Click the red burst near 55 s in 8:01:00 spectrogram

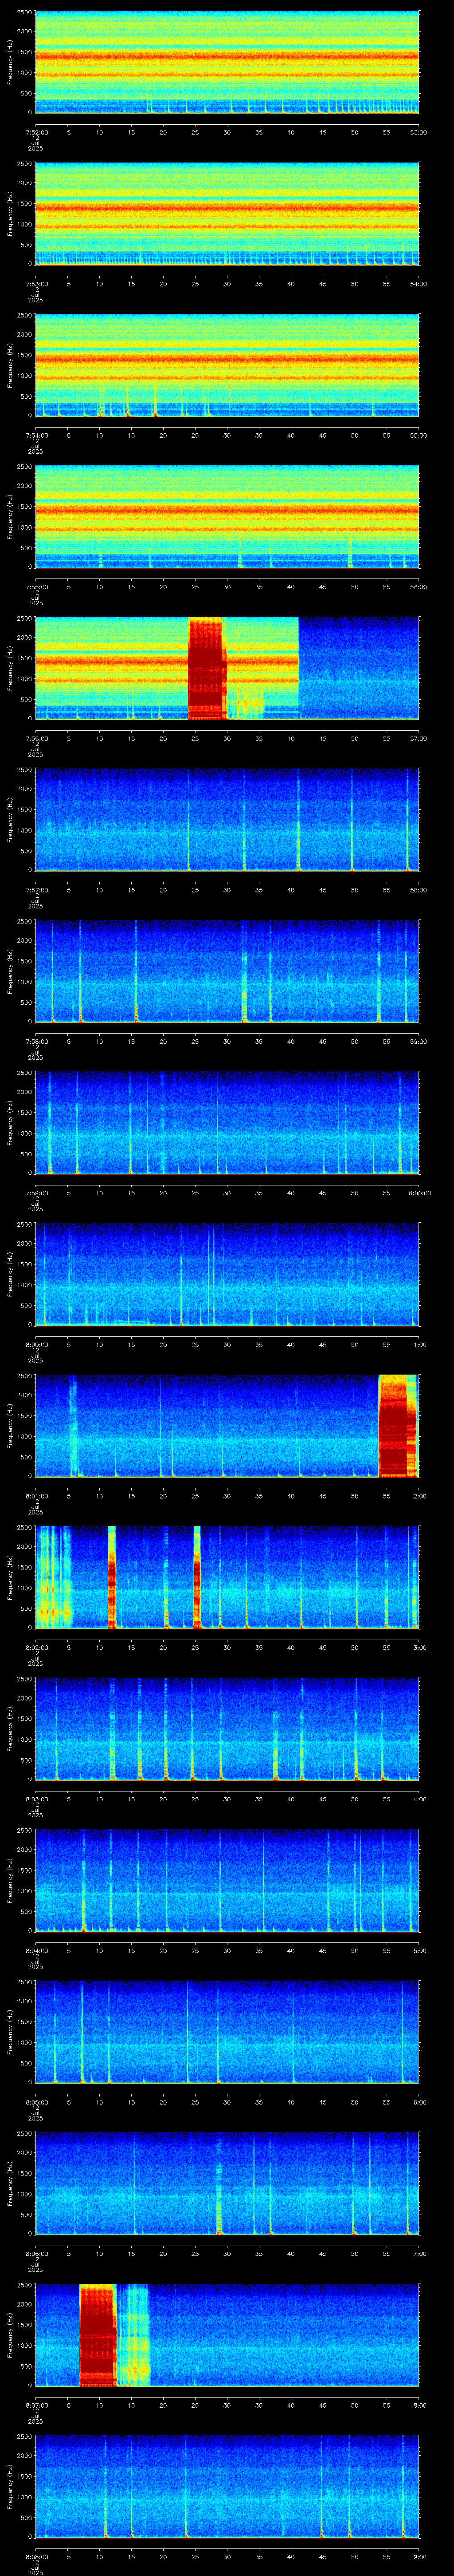398,1425
